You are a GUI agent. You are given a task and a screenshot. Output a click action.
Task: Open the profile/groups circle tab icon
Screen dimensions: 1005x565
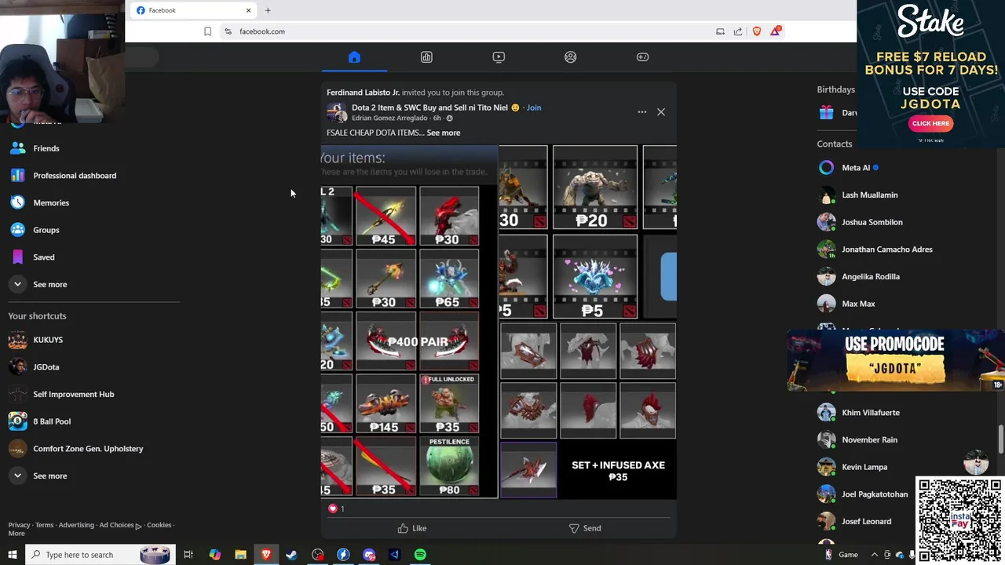click(x=571, y=57)
